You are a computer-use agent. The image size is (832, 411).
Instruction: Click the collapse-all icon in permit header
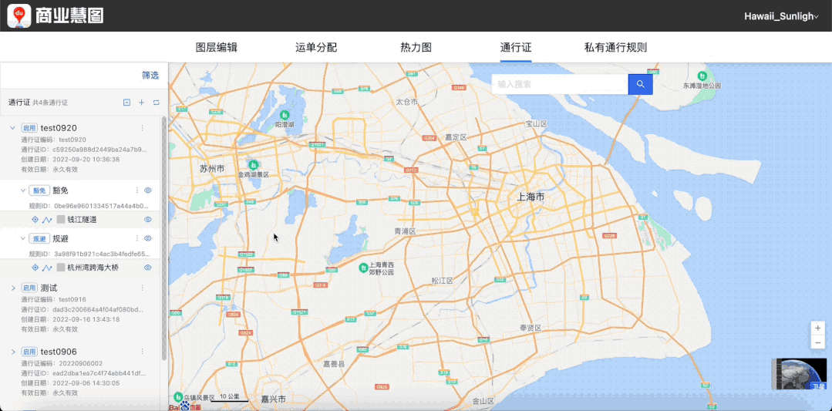click(x=126, y=103)
